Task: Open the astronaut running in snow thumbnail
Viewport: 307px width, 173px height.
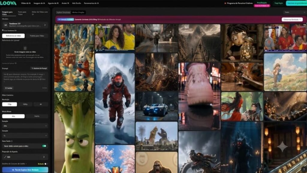Action: coord(115,99)
